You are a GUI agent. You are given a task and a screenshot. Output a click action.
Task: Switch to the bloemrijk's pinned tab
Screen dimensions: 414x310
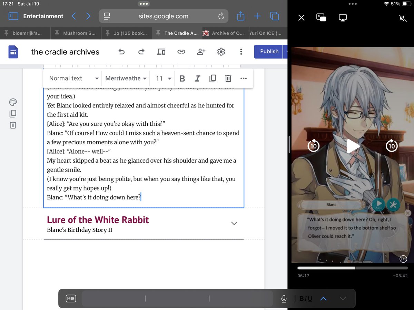pyautogui.click(x=25, y=33)
